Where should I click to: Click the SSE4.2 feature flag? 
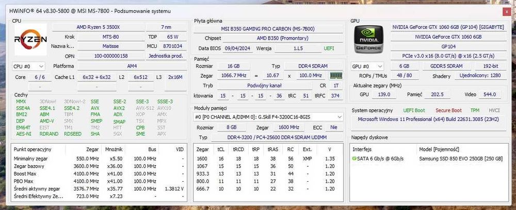[x=72, y=108]
